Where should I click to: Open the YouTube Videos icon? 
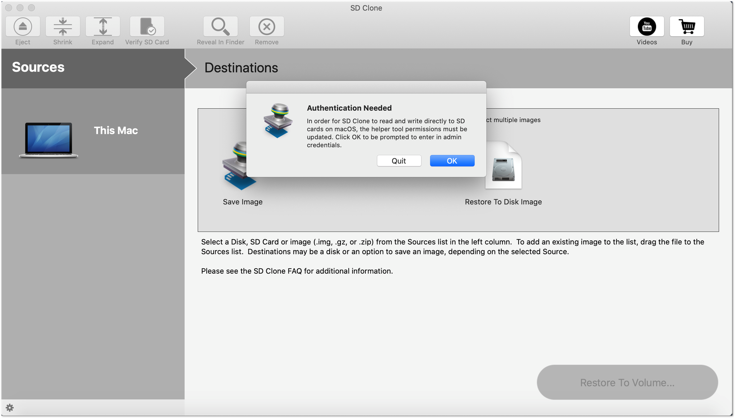pyautogui.click(x=647, y=26)
